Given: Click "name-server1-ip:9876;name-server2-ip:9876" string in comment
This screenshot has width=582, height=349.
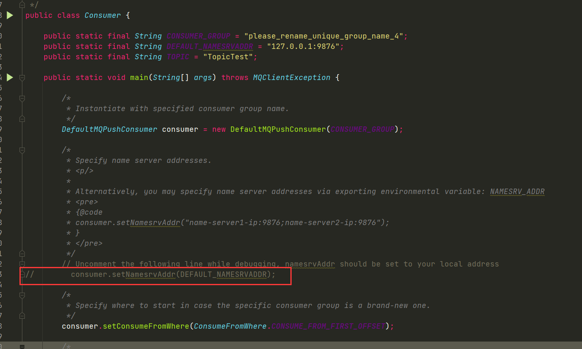Looking at the screenshot, I should coord(283,223).
